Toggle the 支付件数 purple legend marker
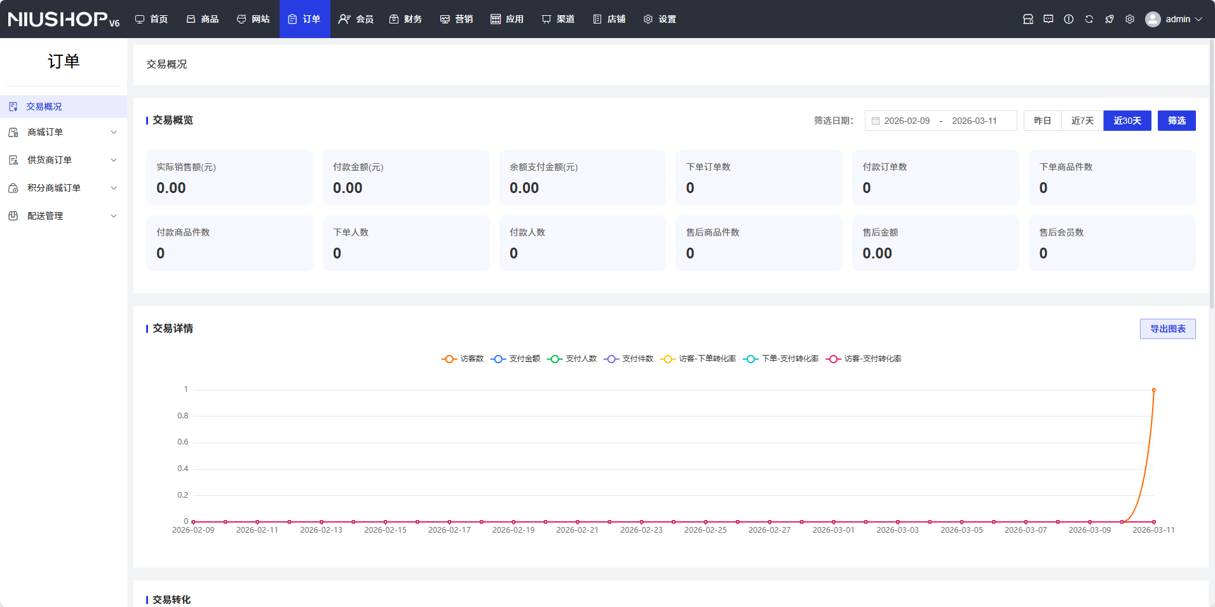Screen dimensions: 1215x607 tap(611, 359)
